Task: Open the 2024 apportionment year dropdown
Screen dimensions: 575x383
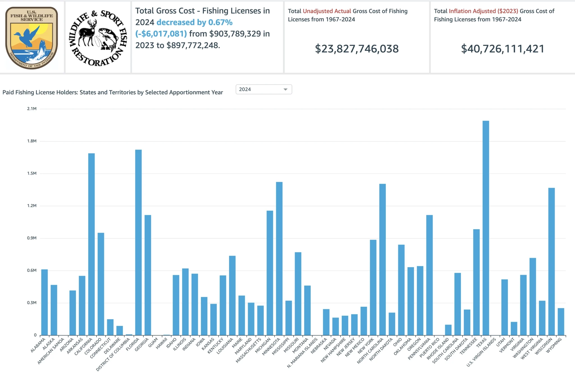Action: (x=264, y=89)
